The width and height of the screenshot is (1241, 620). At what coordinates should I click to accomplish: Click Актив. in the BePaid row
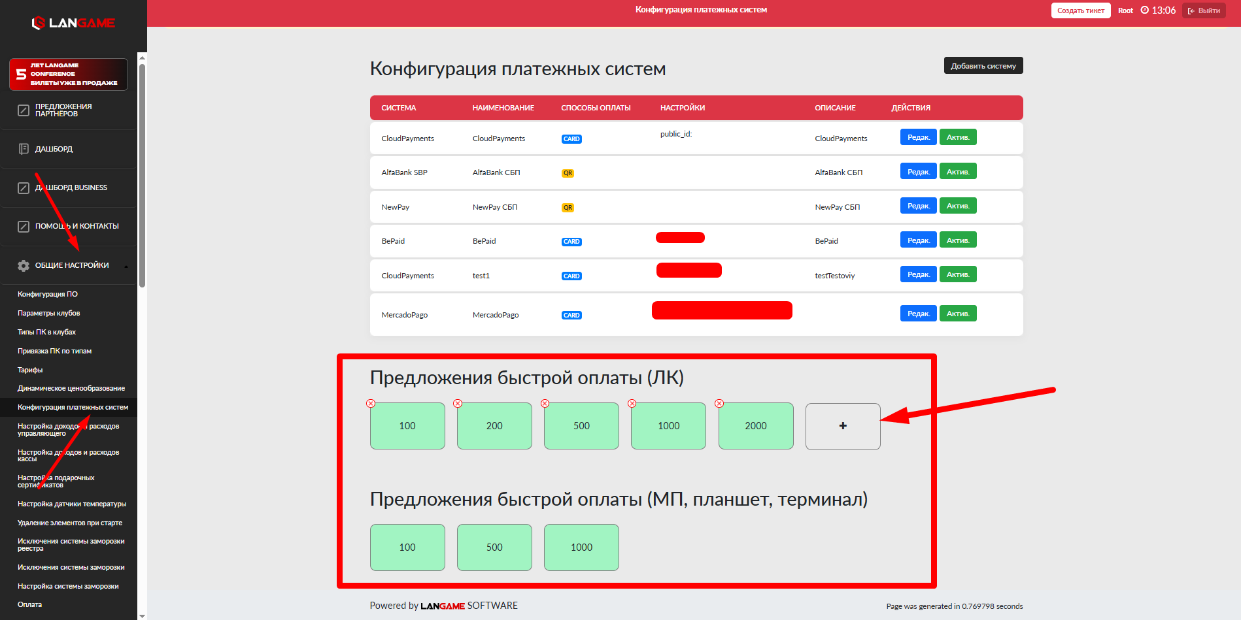point(958,240)
